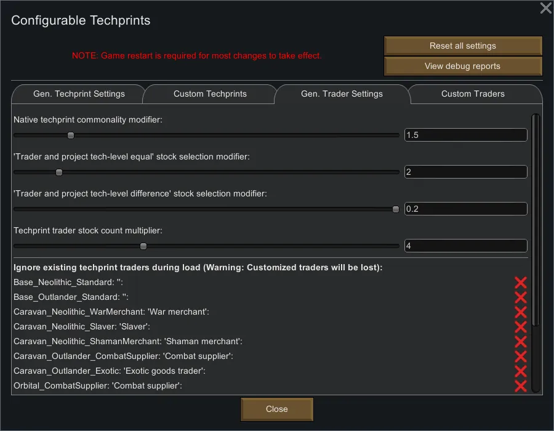
Task: Click the native techprint commonality slider handle
Action: [71, 135]
